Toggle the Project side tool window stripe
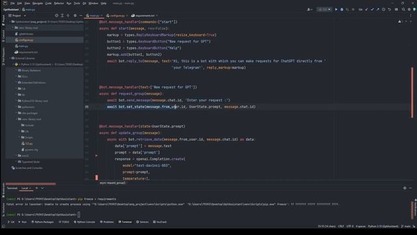The image size is (417, 235). (3, 20)
